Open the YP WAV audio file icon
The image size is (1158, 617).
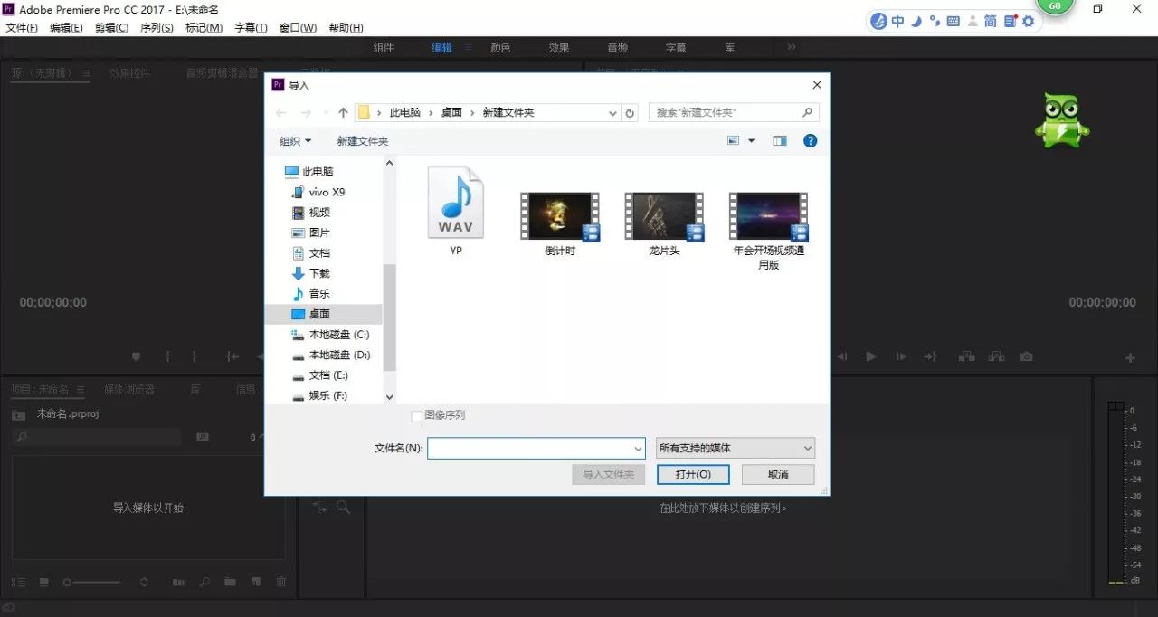[456, 203]
